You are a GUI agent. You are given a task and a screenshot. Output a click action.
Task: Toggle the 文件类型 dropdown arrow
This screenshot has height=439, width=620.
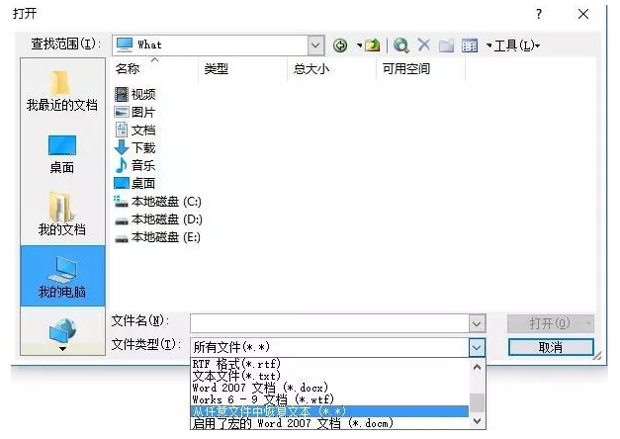[477, 348]
